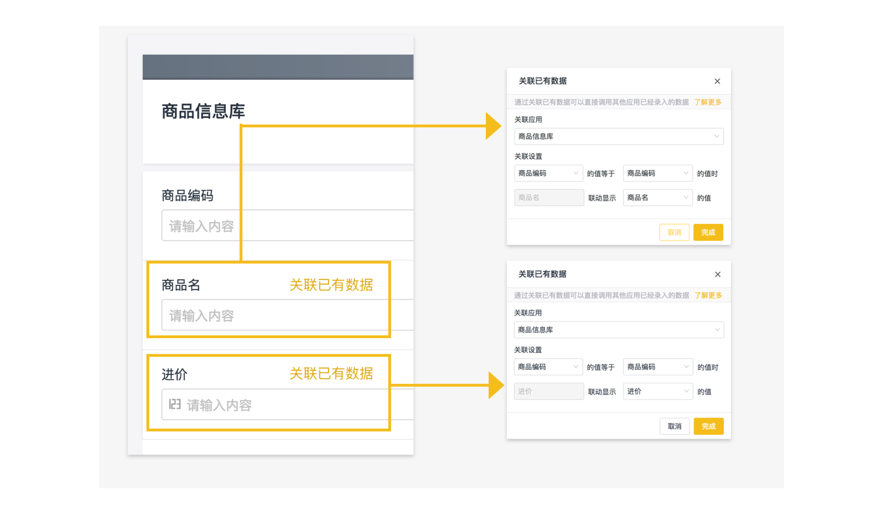Click the 商品信息库 form title
Viewport: 883px width, 514px height.
click(x=203, y=111)
